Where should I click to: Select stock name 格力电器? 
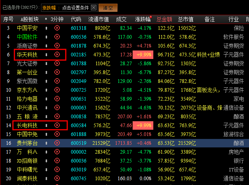27,99
